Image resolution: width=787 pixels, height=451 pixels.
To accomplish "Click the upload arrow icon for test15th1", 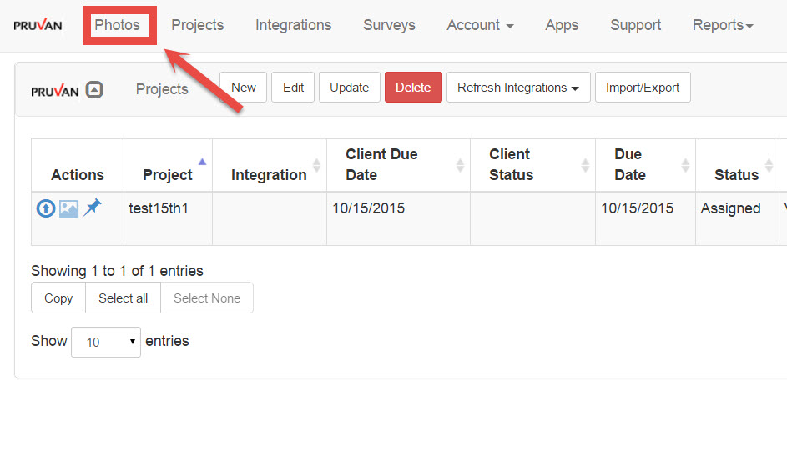I will pos(45,208).
